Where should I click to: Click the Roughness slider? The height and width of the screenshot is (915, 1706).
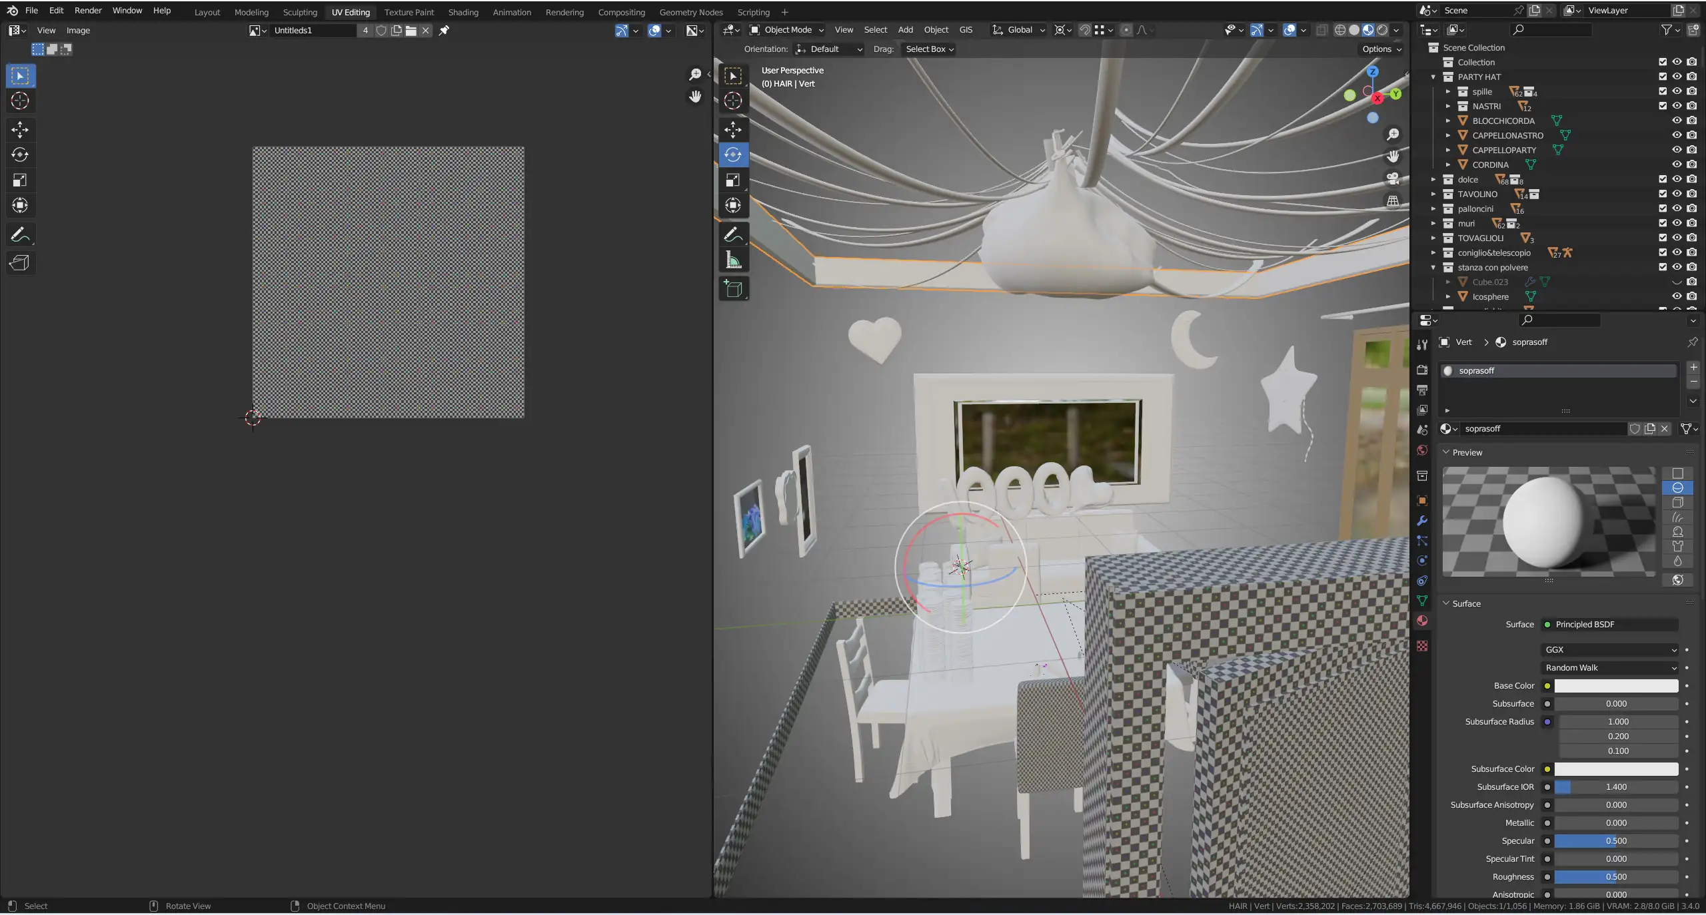[1616, 876]
